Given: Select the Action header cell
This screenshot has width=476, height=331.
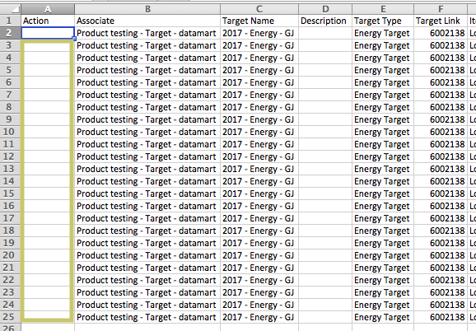Looking at the screenshot, I should pos(48,21).
